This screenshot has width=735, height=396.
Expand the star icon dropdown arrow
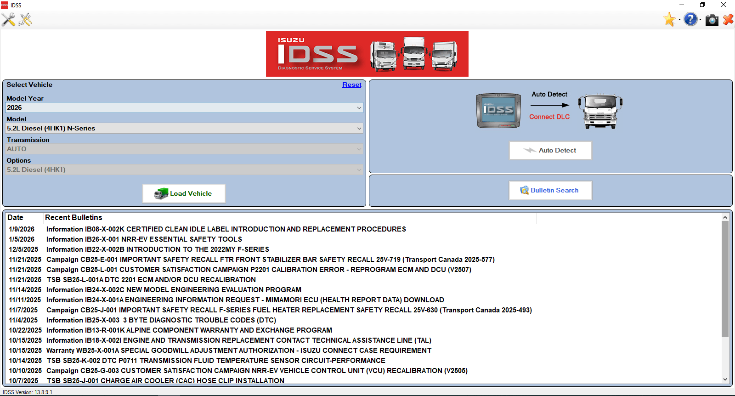pyautogui.click(x=679, y=20)
